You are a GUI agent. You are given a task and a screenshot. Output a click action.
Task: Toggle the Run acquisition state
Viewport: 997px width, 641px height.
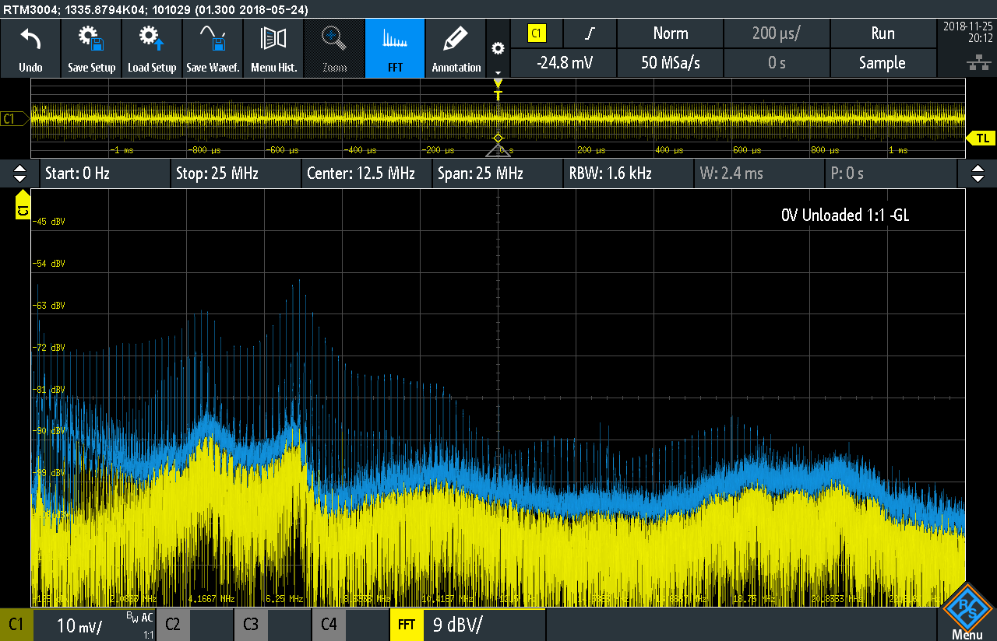(x=882, y=33)
